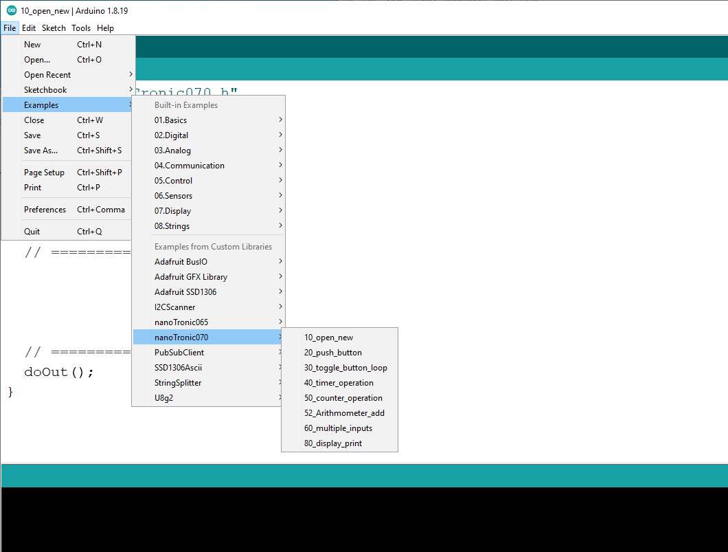Load the 52_Arithmometer_add example
Screen dimensions: 728x552
(x=344, y=413)
